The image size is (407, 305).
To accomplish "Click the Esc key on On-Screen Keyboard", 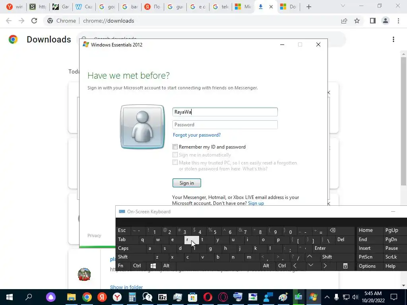I will tap(124, 230).
